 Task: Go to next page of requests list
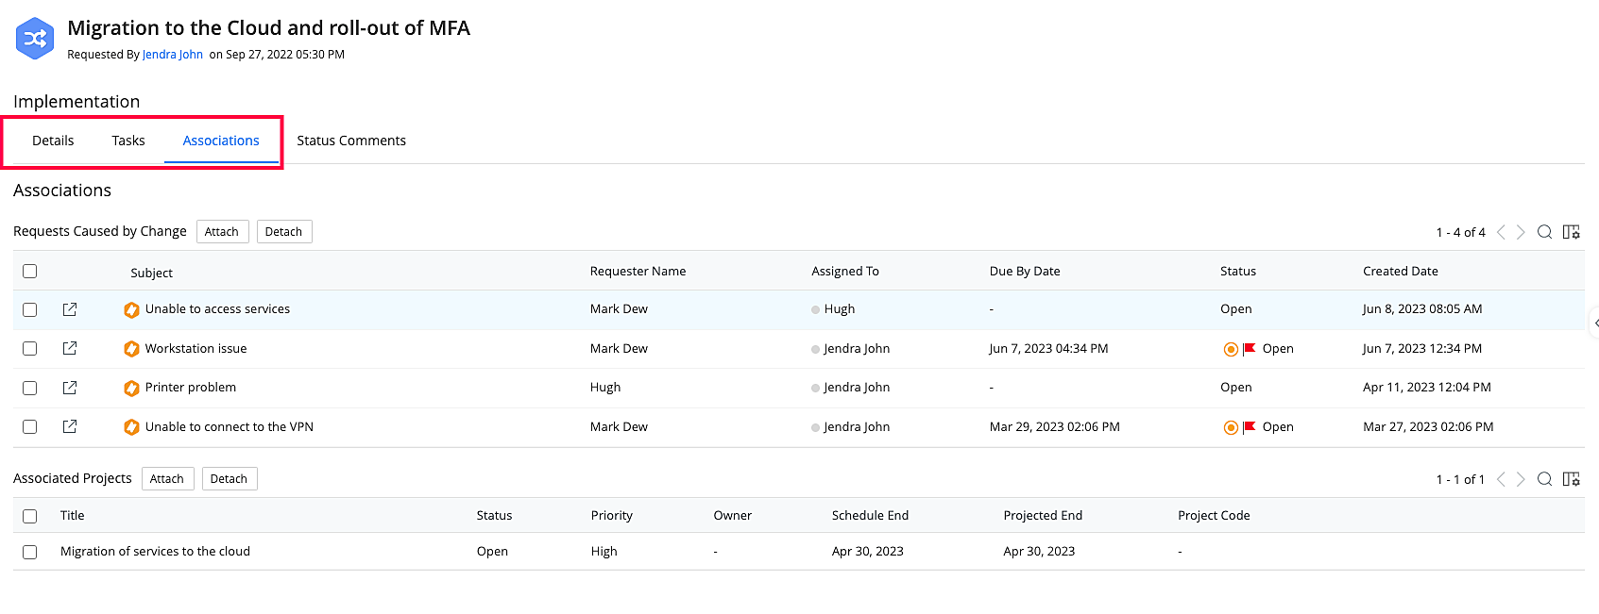(1521, 232)
